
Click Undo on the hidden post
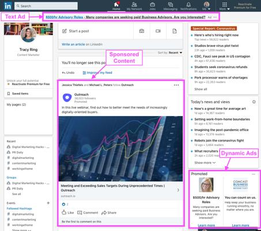click(68, 73)
